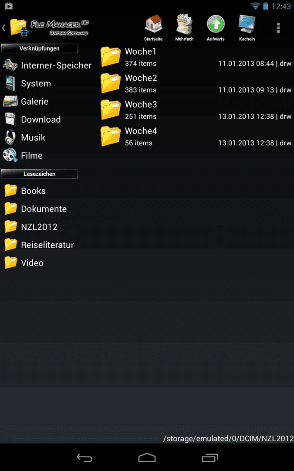Open the Reiseliteratur bookmark folder icon
The image size is (294, 471).
11,245
